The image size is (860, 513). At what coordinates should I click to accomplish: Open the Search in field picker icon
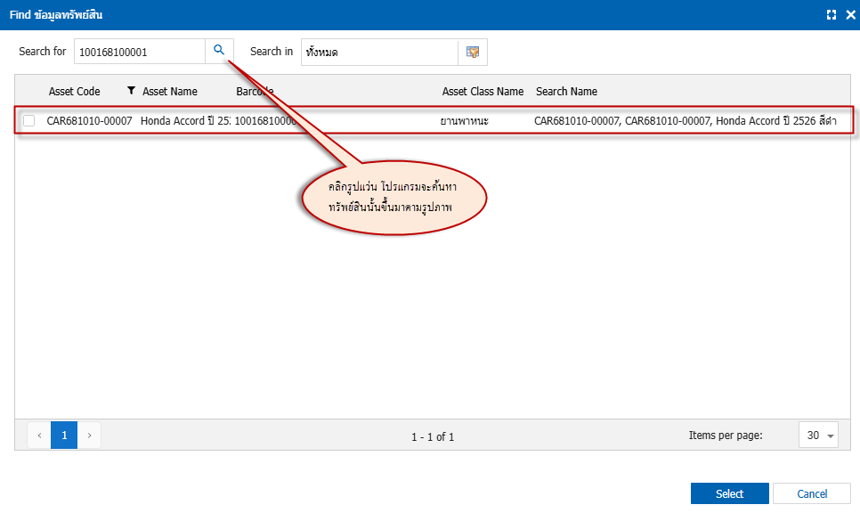(473, 52)
